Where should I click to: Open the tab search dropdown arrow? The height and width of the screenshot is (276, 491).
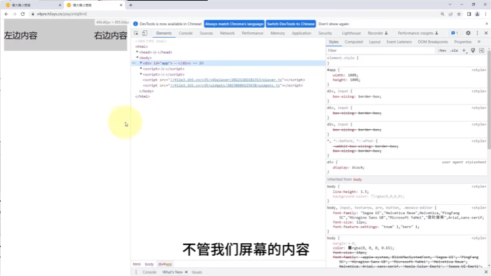tap(450, 4)
